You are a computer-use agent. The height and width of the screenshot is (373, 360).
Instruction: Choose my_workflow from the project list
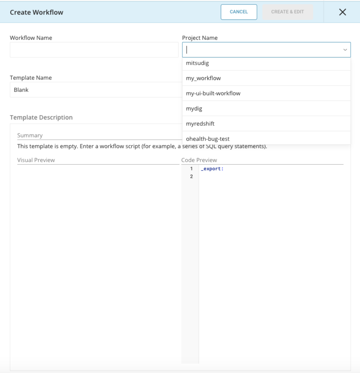pyautogui.click(x=203, y=78)
